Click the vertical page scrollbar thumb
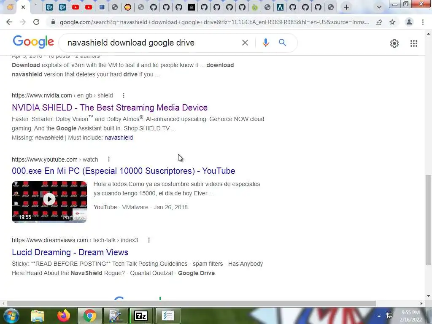Viewport: 432px width, 324px height. pyautogui.click(x=428, y=220)
